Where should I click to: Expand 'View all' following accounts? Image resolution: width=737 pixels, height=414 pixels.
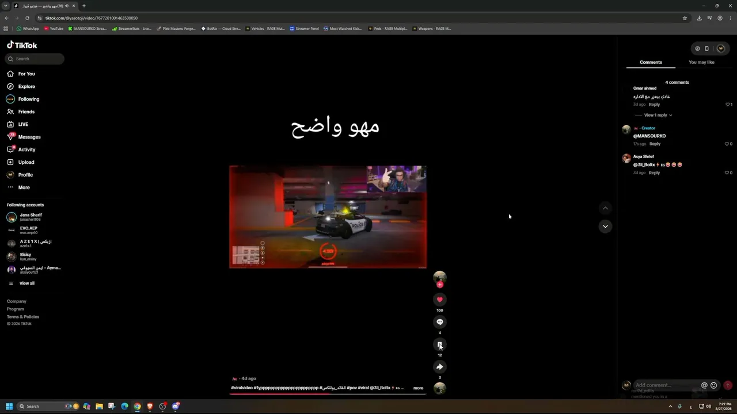coord(21,283)
